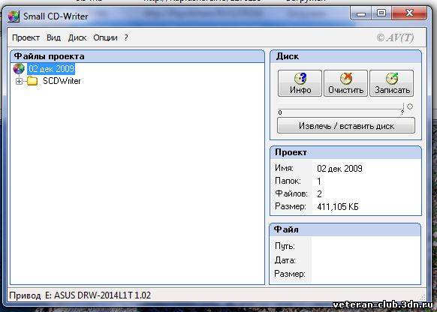Click the Записать burn disc button
This screenshot has height=312, width=437.
coord(391,83)
